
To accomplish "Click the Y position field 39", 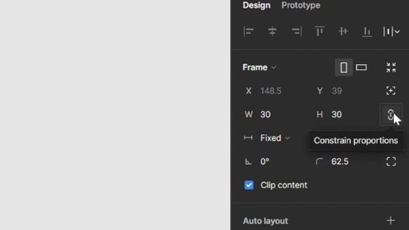I will (x=337, y=91).
